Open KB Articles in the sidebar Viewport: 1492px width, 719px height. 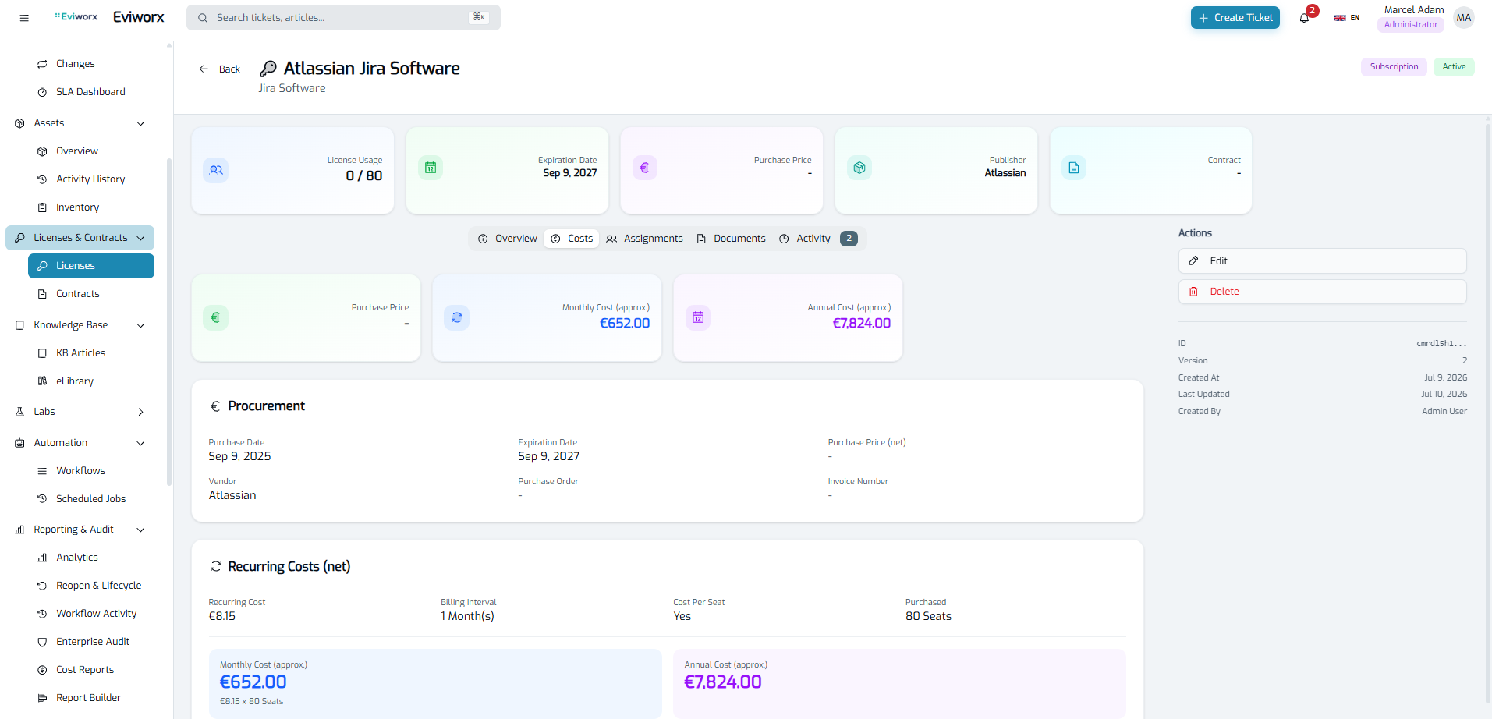pos(91,353)
